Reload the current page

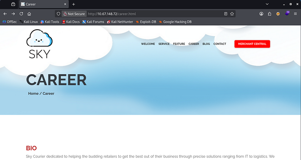pyautogui.click(x=21, y=14)
